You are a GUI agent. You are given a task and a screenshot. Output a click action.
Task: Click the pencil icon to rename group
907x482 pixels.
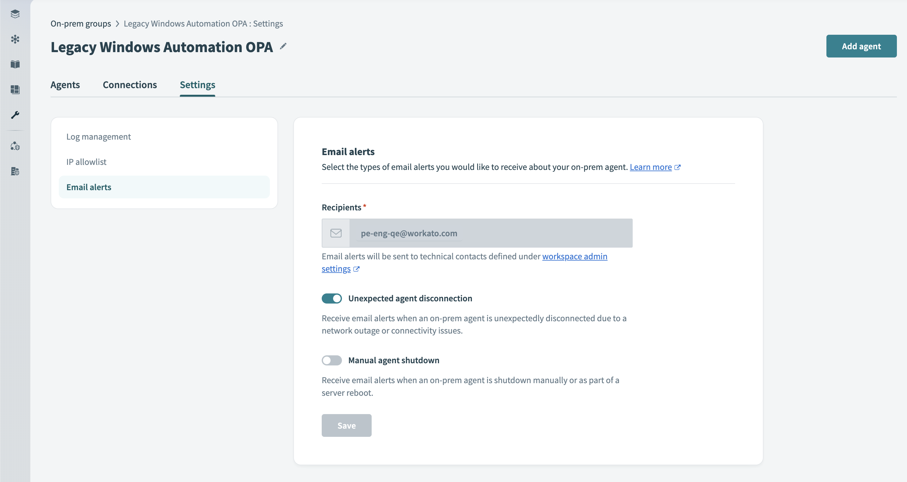pyautogui.click(x=283, y=46)
